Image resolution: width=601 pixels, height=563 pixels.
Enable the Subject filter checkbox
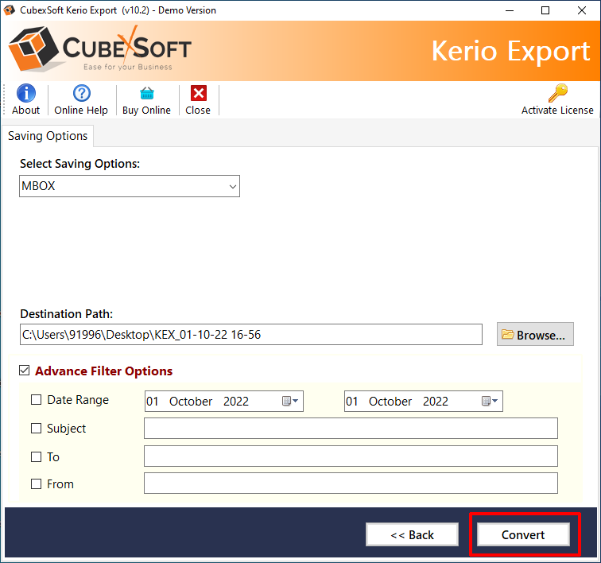point(36,428)
